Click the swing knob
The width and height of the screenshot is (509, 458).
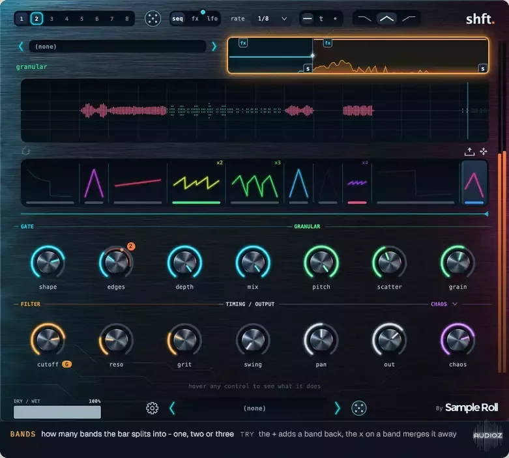tap(253, 340)
